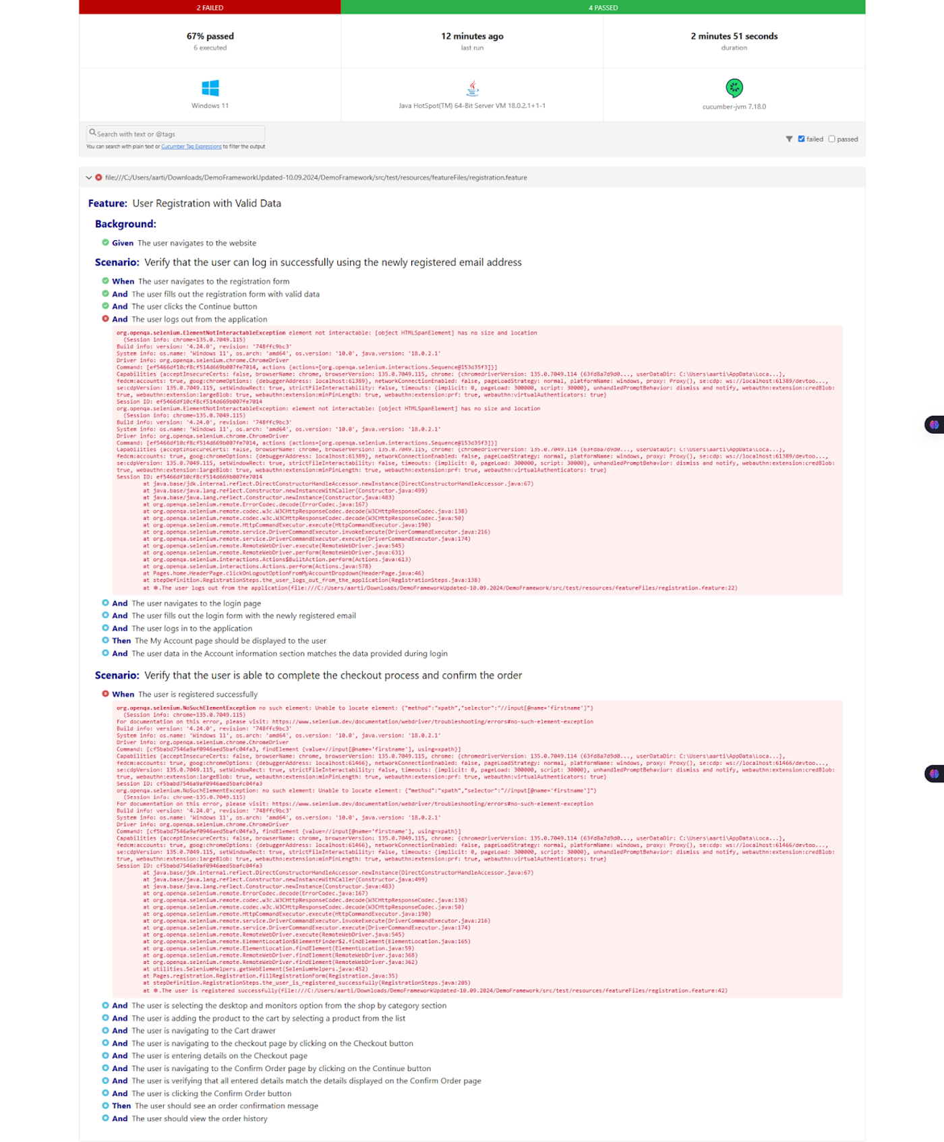This screenshot has height=1142, width=944.
Task: Click passed icon on Given navigates to website
Action: (x=105, y=243)
